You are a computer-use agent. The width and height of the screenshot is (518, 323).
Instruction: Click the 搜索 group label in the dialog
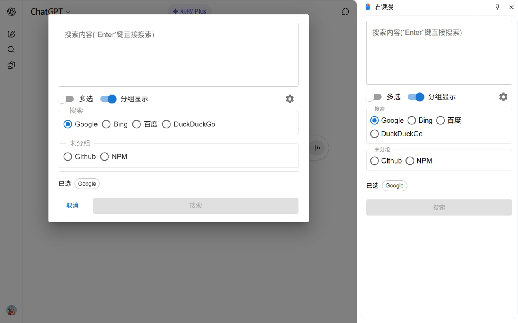(x=76, y=111)
